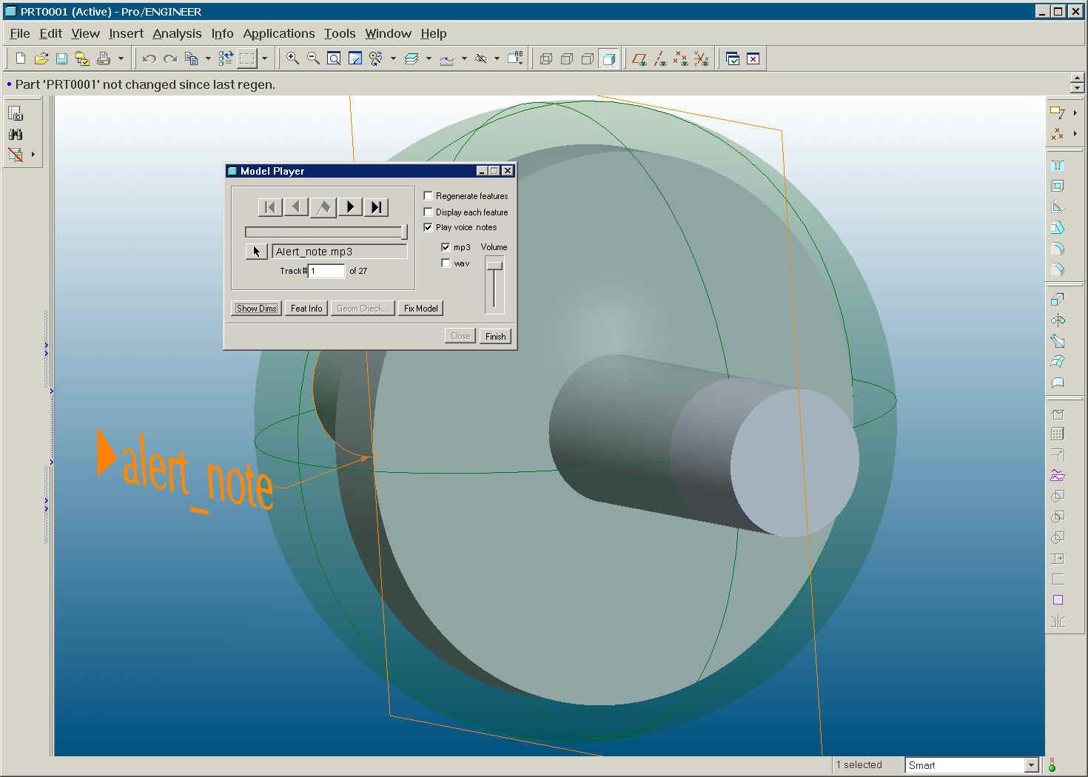The width and height of the screenshot is (1088, 777).
Task: Click the binoculars find icon
Action: [16, 134]
